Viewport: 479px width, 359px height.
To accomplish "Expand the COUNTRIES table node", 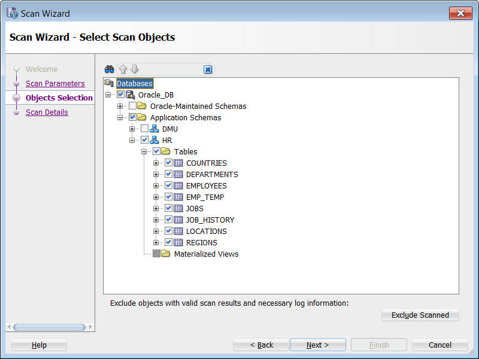I will (x=156, y=163).
